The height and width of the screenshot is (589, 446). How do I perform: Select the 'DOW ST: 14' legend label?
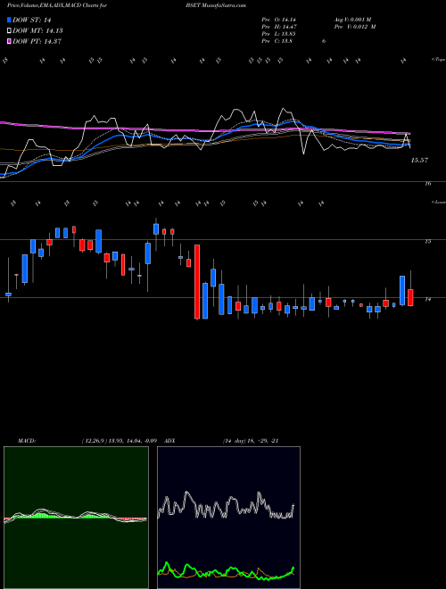tap(31, 20)
